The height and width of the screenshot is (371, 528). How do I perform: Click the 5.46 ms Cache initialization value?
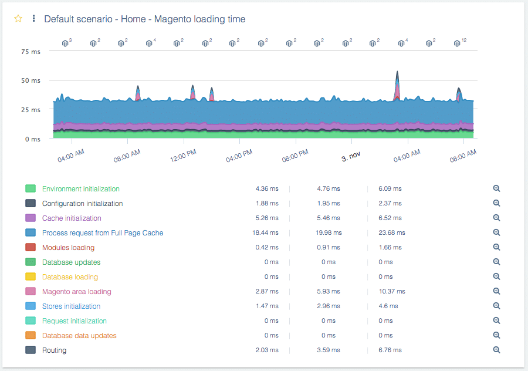point(329,218)
